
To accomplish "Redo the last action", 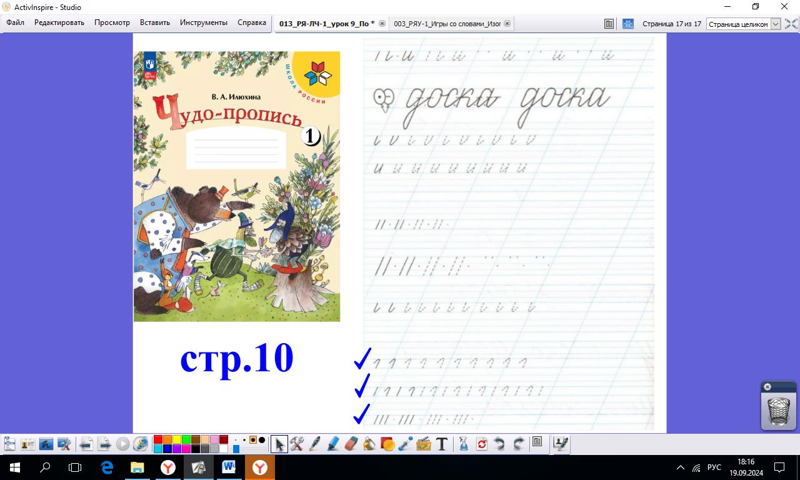I will [518, 444].
